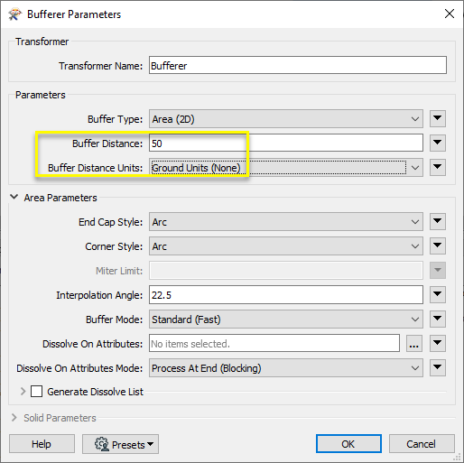Open the arrow menu next to Dissolve On Attributes Mode

click(438, 367)
